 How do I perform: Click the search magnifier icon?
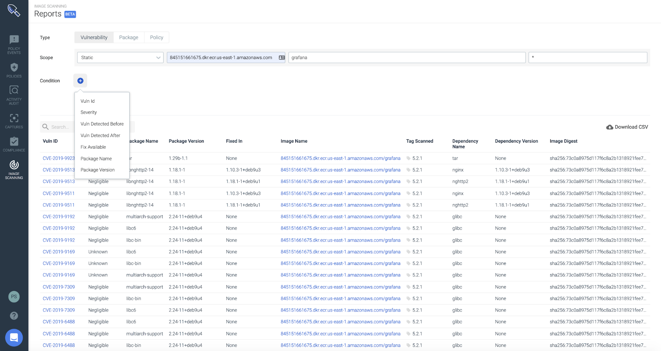[46, 127]
